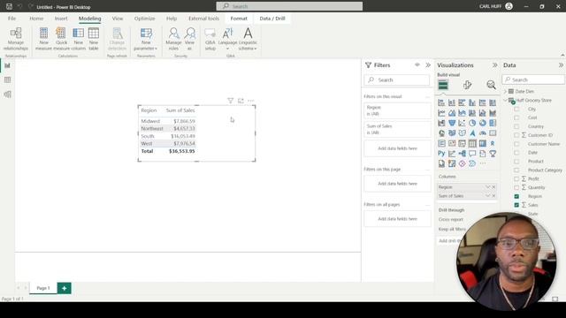Screen dimensions: 566x318
Task: Check the Product field
Action: coord(516,161)
